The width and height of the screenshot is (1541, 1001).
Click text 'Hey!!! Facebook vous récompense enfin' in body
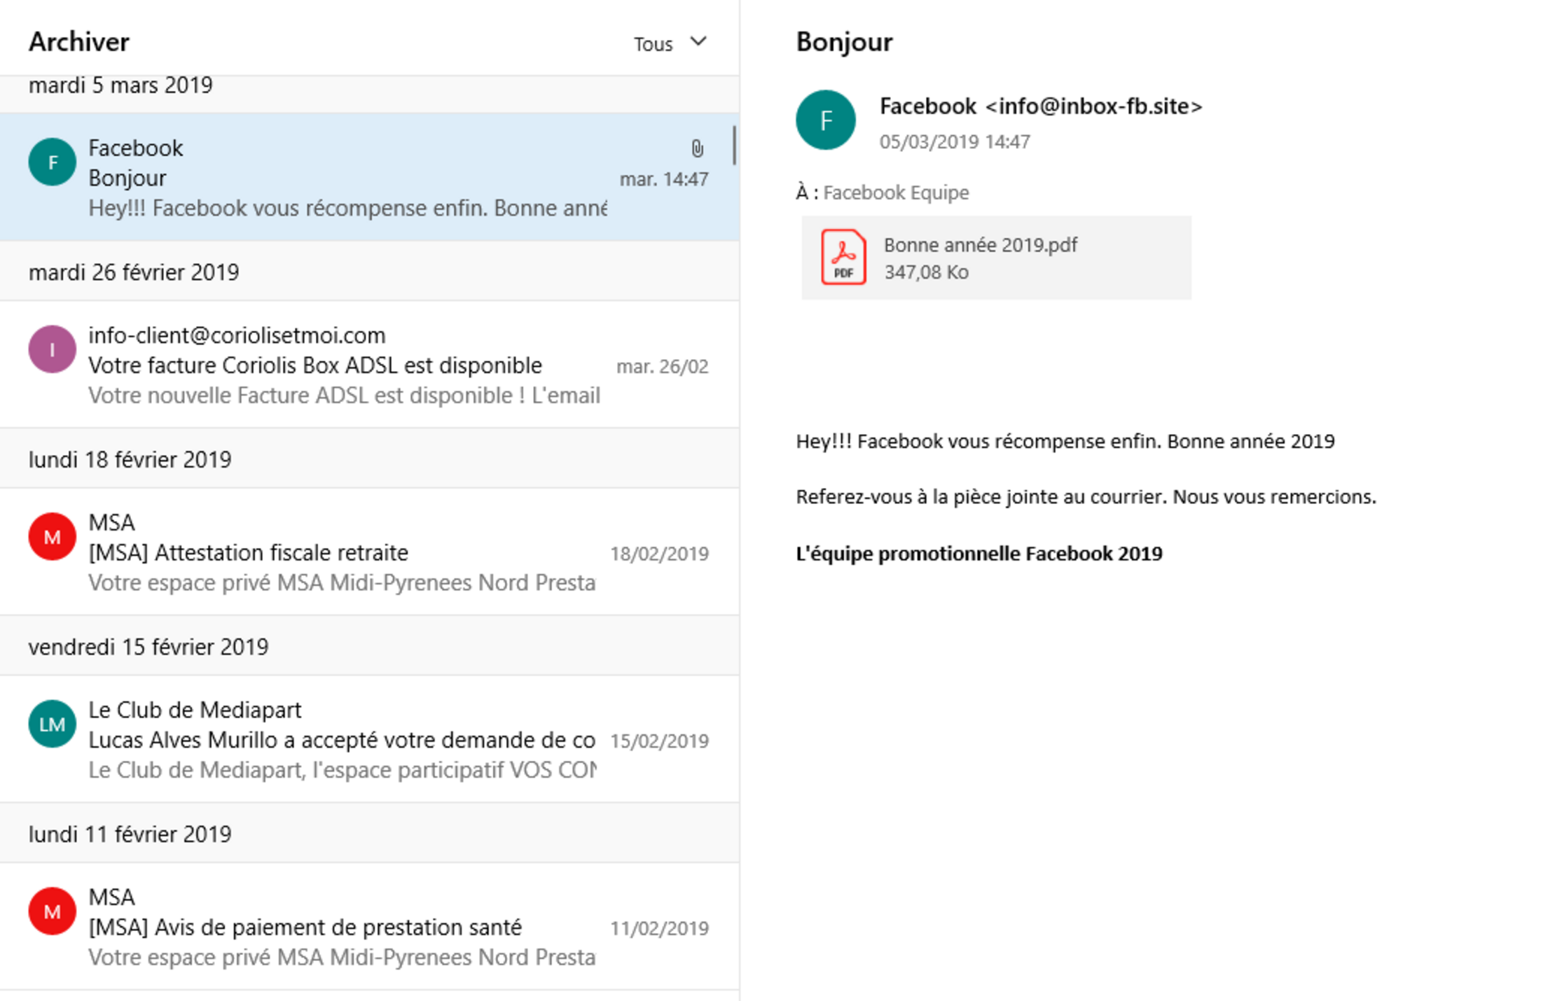pyautogui.click(x=978, y=442)
